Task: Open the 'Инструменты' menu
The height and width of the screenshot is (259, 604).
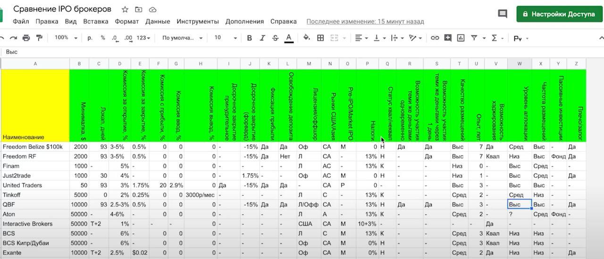Action: click(198, 21)
